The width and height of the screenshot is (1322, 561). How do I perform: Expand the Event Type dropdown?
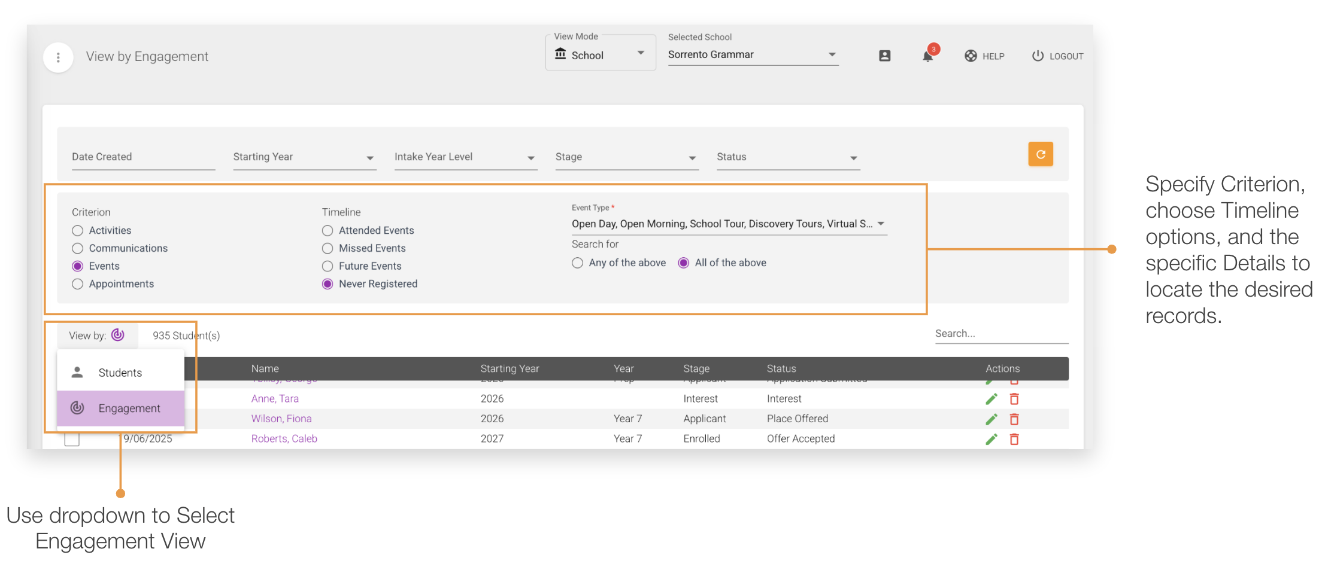click(x=881, y=223)
